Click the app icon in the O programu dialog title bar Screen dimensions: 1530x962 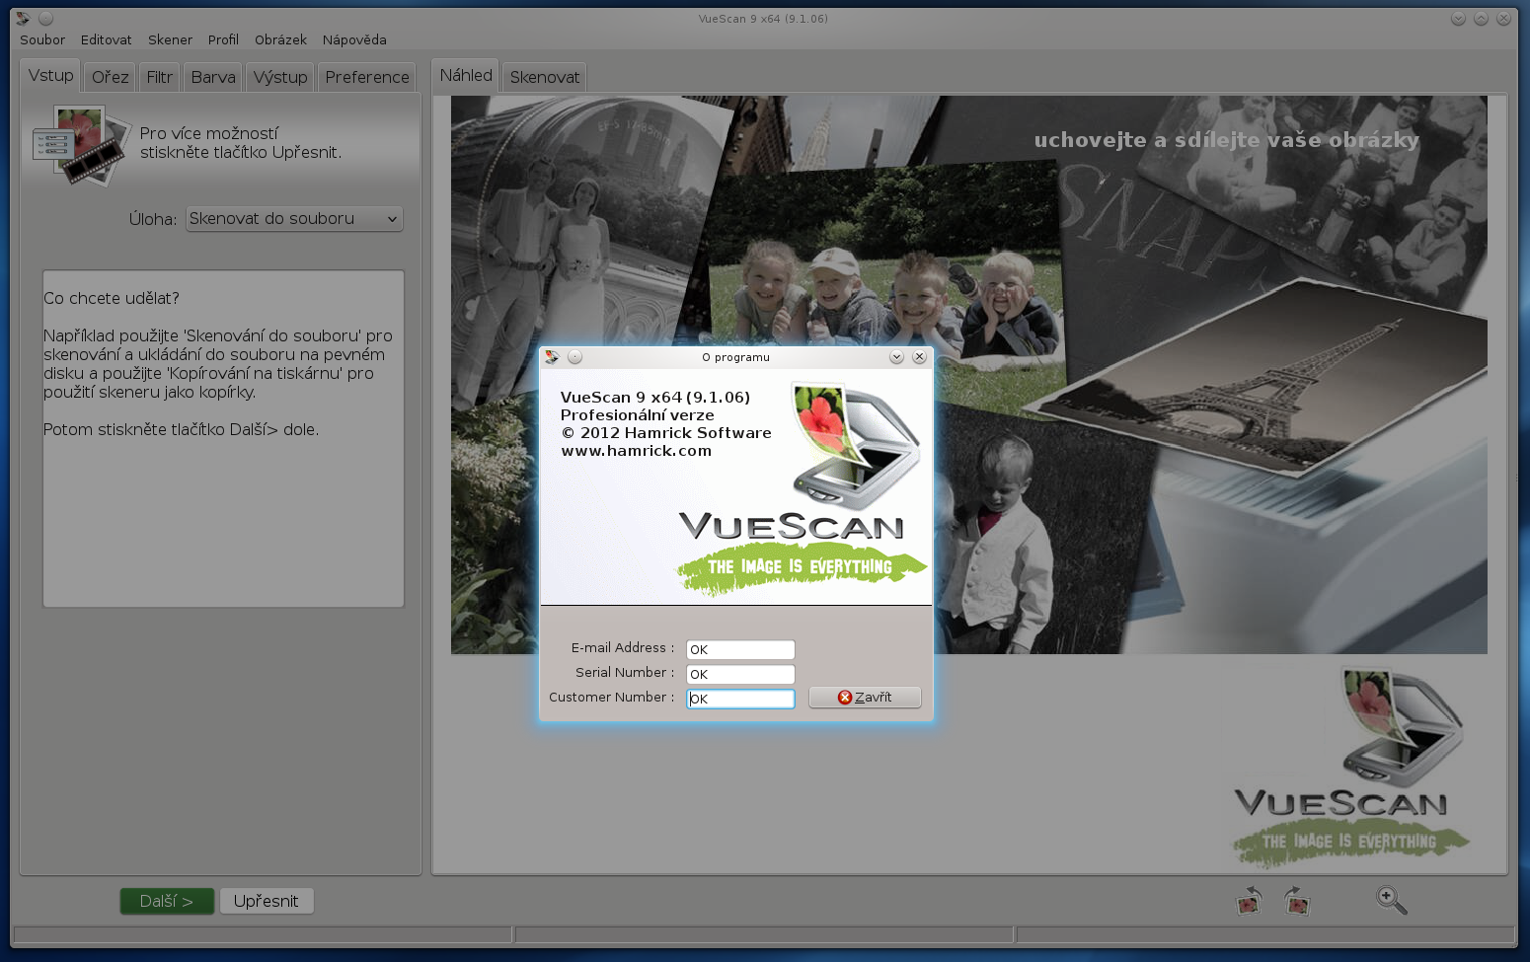pyautogui.click(x=552, y=357)
